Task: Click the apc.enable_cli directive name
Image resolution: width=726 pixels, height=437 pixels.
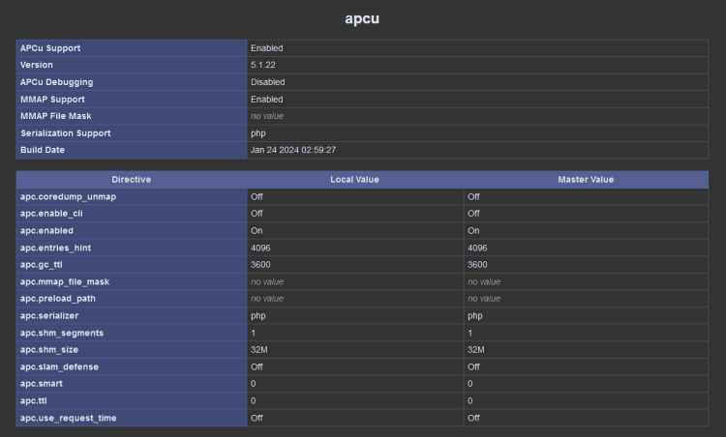Action: pos(58,214)
